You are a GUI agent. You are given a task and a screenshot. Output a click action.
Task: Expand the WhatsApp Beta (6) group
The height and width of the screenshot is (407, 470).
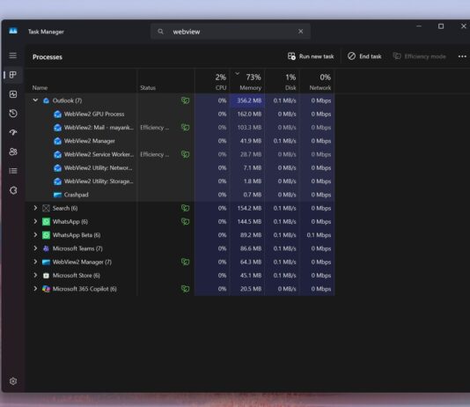point(35,234)
